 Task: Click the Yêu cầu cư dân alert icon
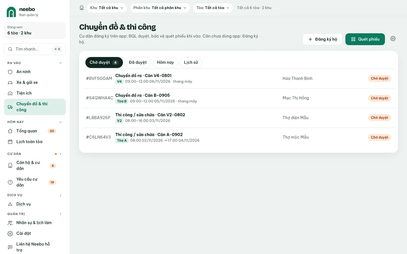pyautogui.click(x=10, y=182)
